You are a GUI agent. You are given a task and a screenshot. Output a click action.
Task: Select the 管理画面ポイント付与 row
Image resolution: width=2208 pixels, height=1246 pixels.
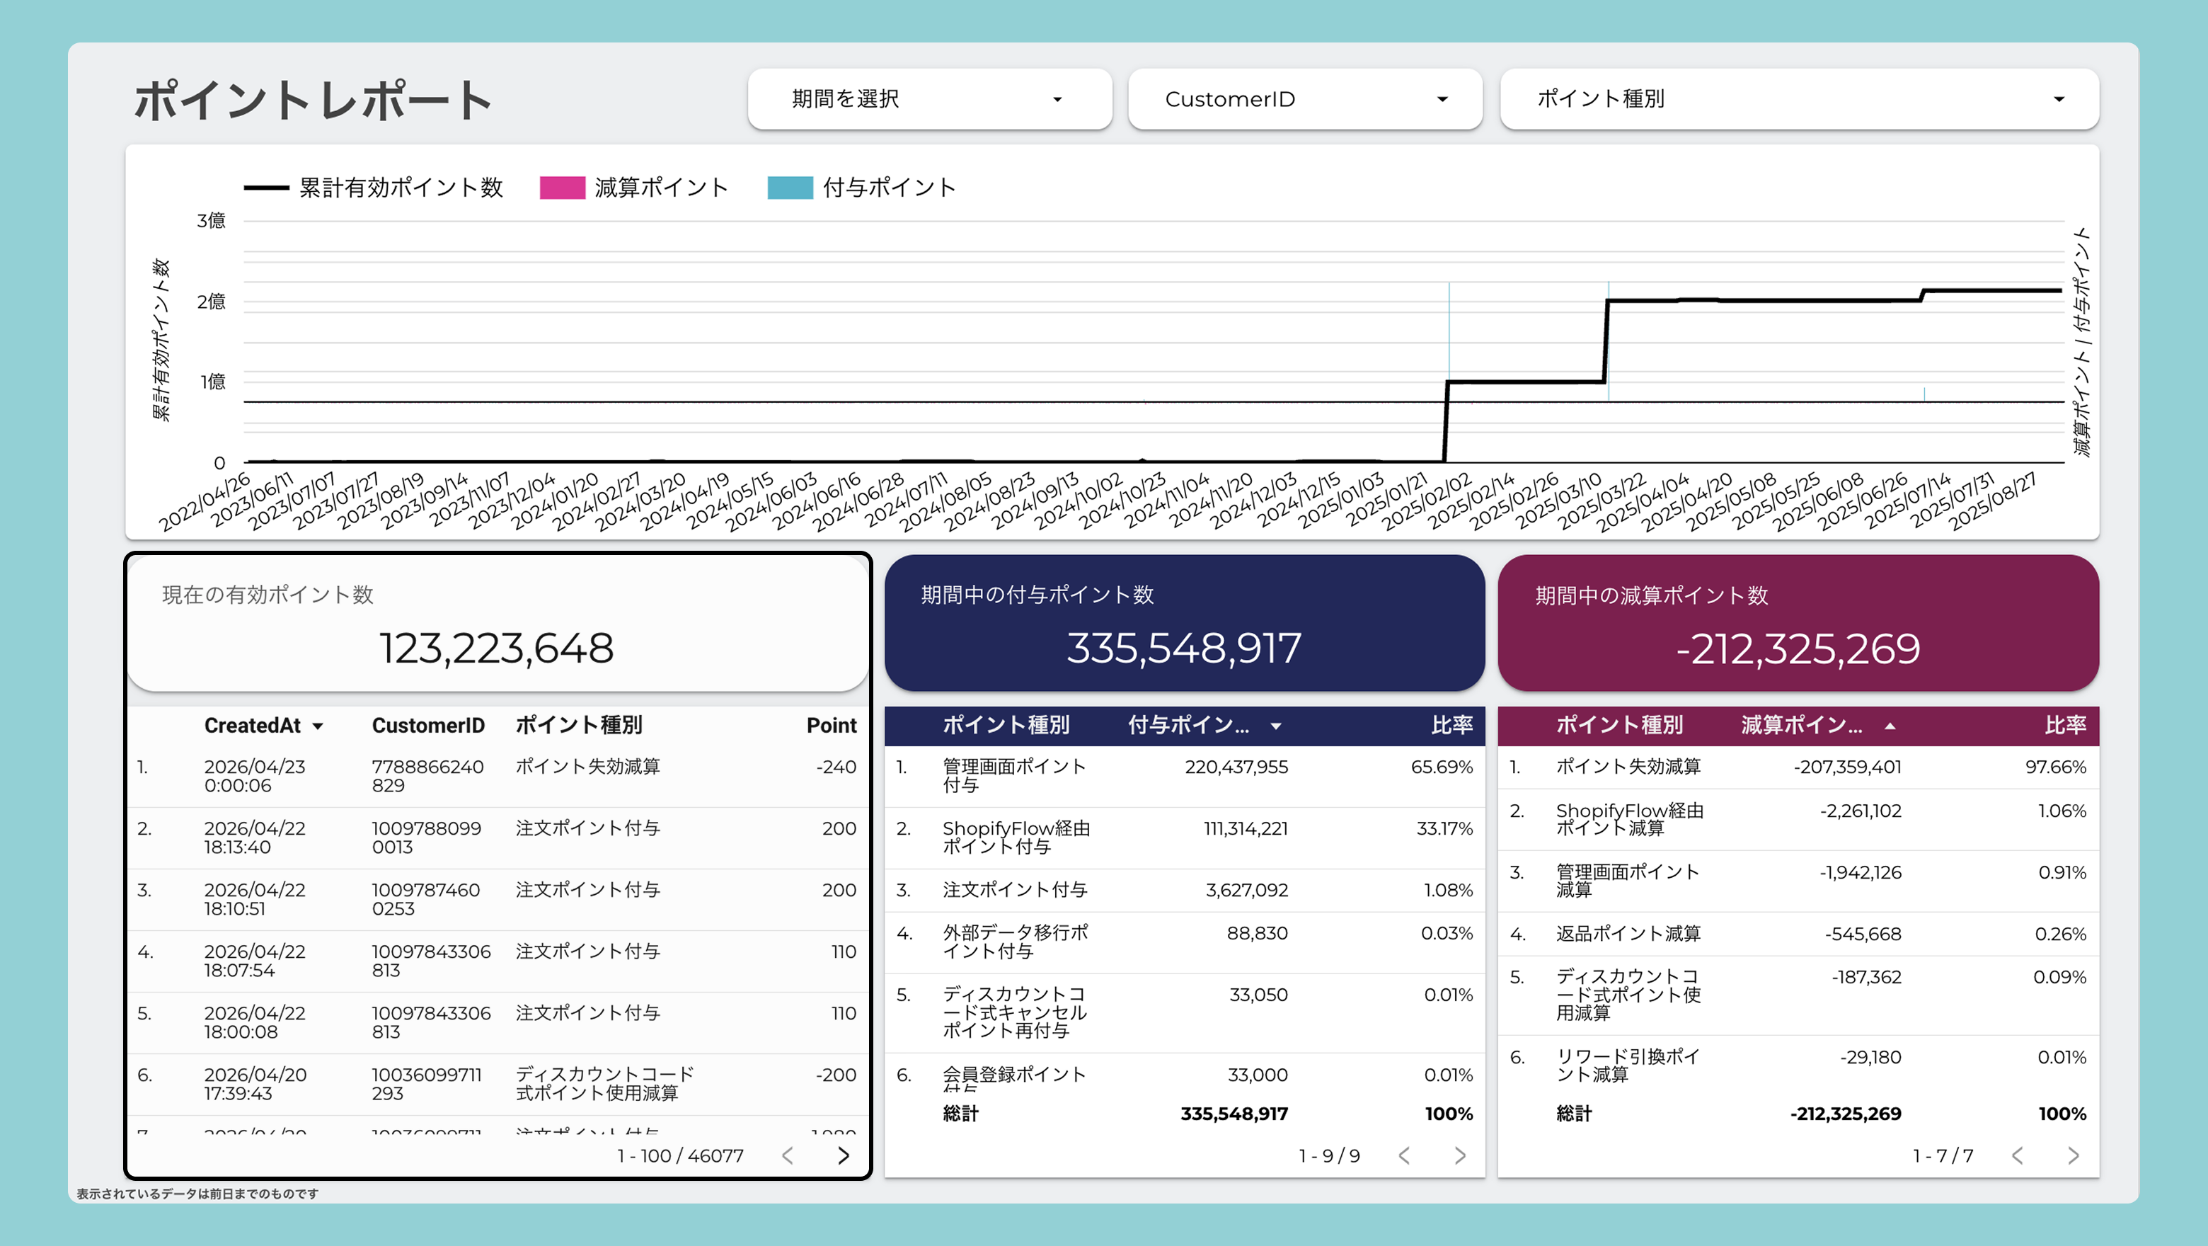pyautogui.click(x=1185, y=776)
